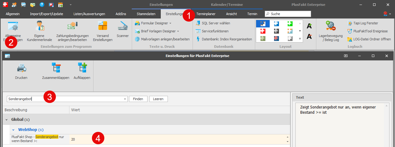Screen dimensions: 395x147
Task: Open the Scanner settings
Action: (123, 29)
